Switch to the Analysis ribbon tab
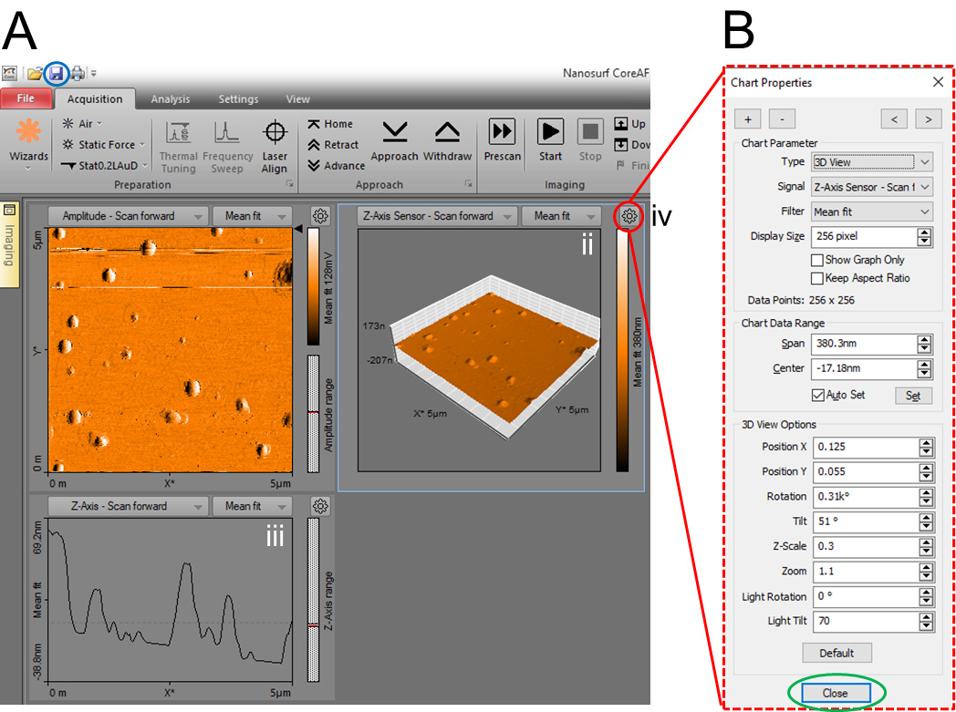The height and width of the screenshot is (712, 956). click(x=171, y=99)
